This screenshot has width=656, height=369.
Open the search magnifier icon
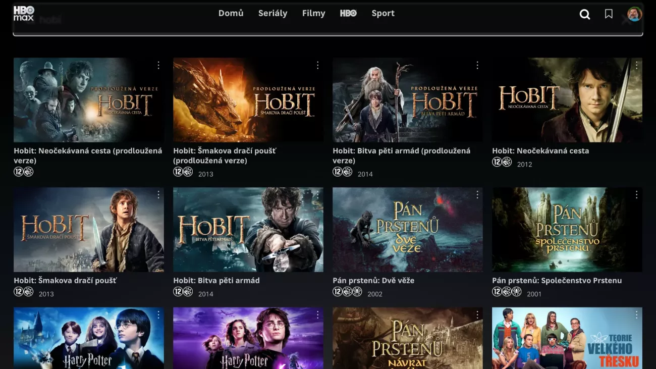585,14
